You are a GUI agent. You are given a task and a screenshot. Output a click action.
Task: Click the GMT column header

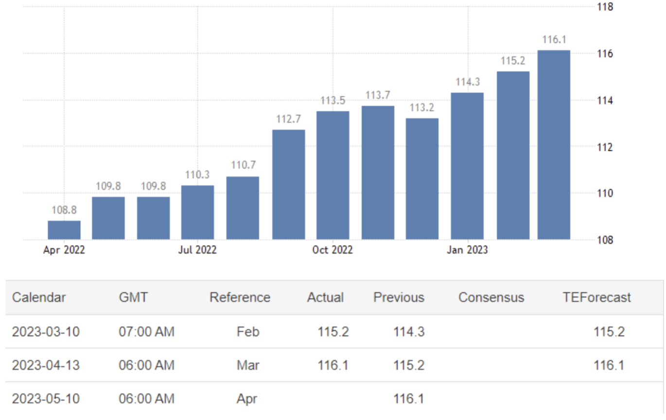click(133, 297)
